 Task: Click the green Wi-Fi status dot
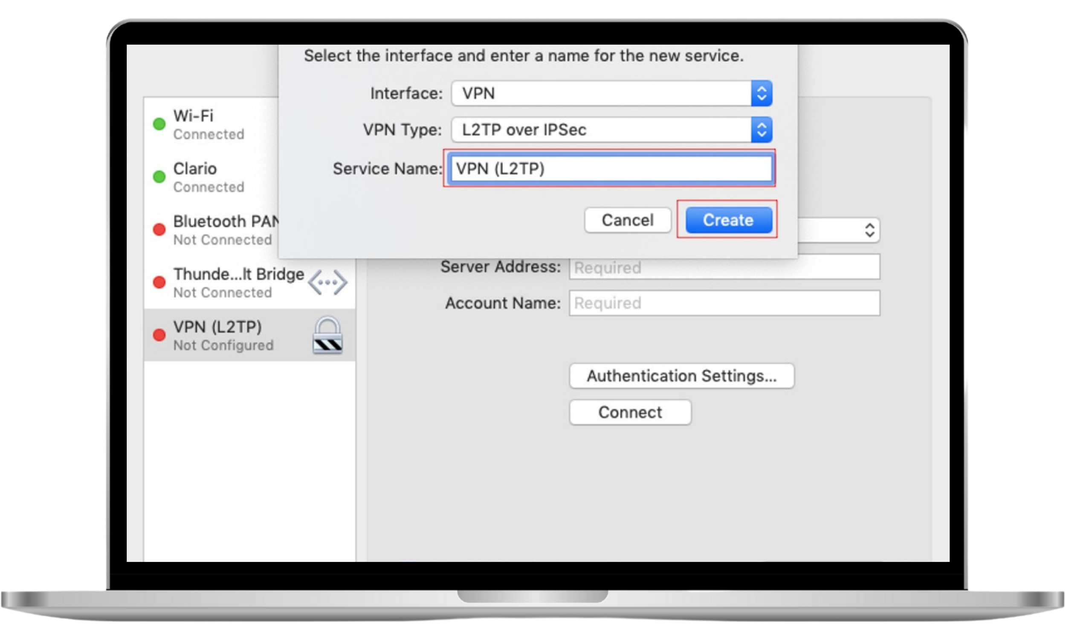[160, 124]
